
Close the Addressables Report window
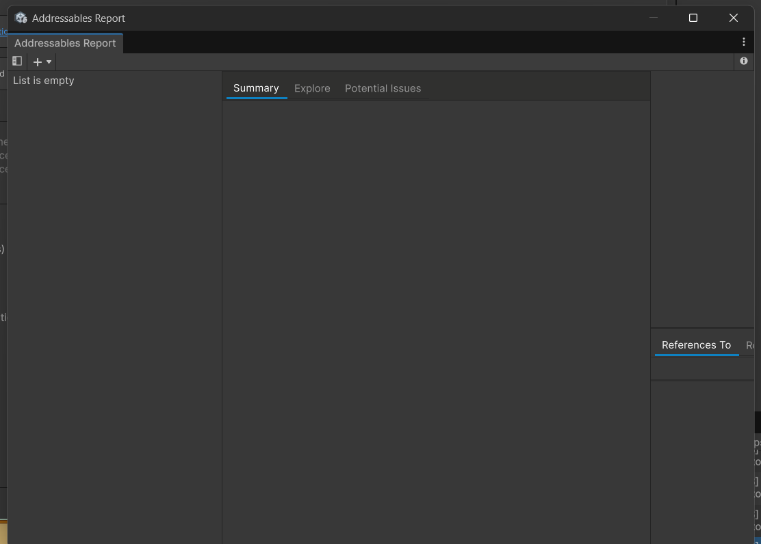[x=734, y=18]
